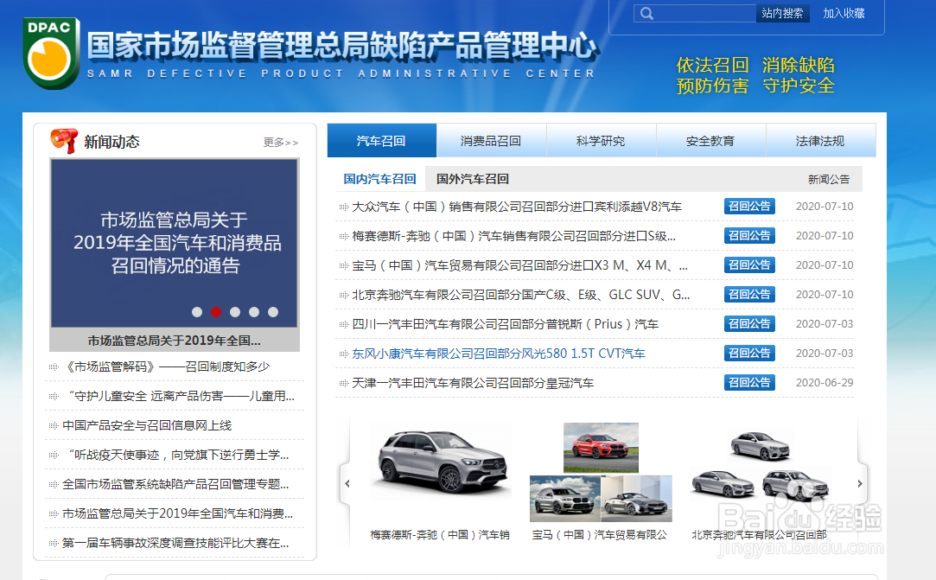Select fourth slideshow dot
936x580 pixels.
point(254,312)
